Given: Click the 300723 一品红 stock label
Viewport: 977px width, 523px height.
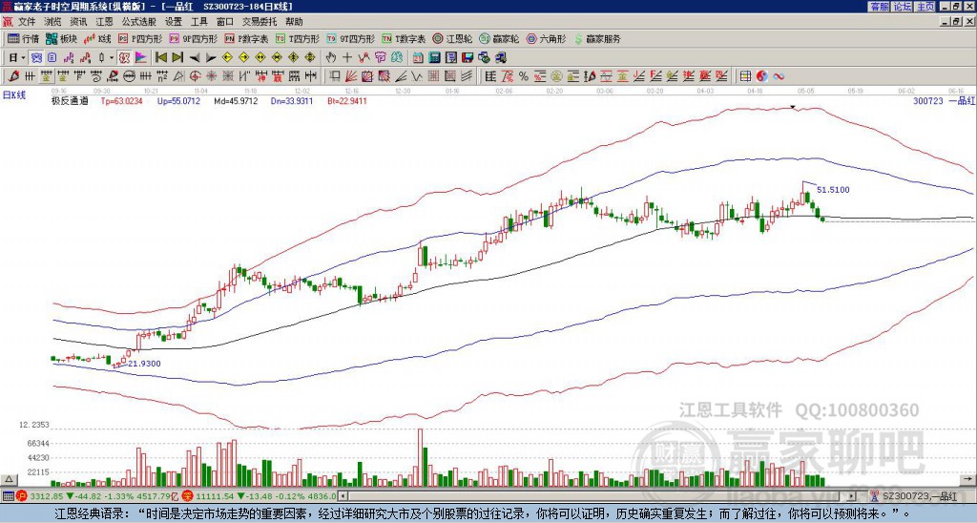Looking at the screenshot, I should pos(943,100).
